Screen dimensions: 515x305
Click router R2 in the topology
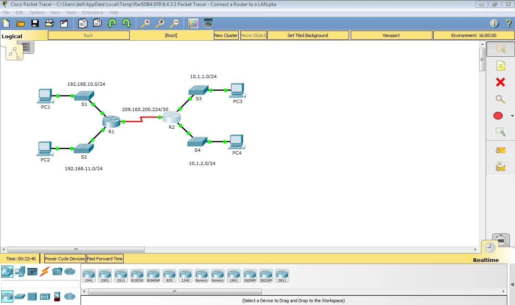click(x=172, y=117)
